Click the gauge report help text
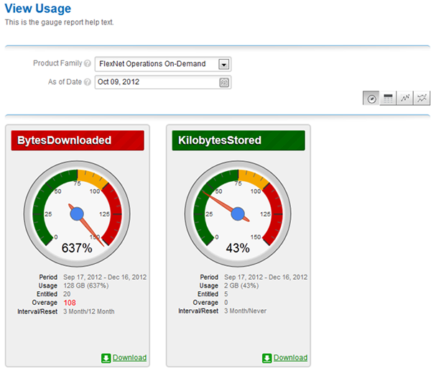Viewport: 431px width, 371px height. click(x=59, y=22)
